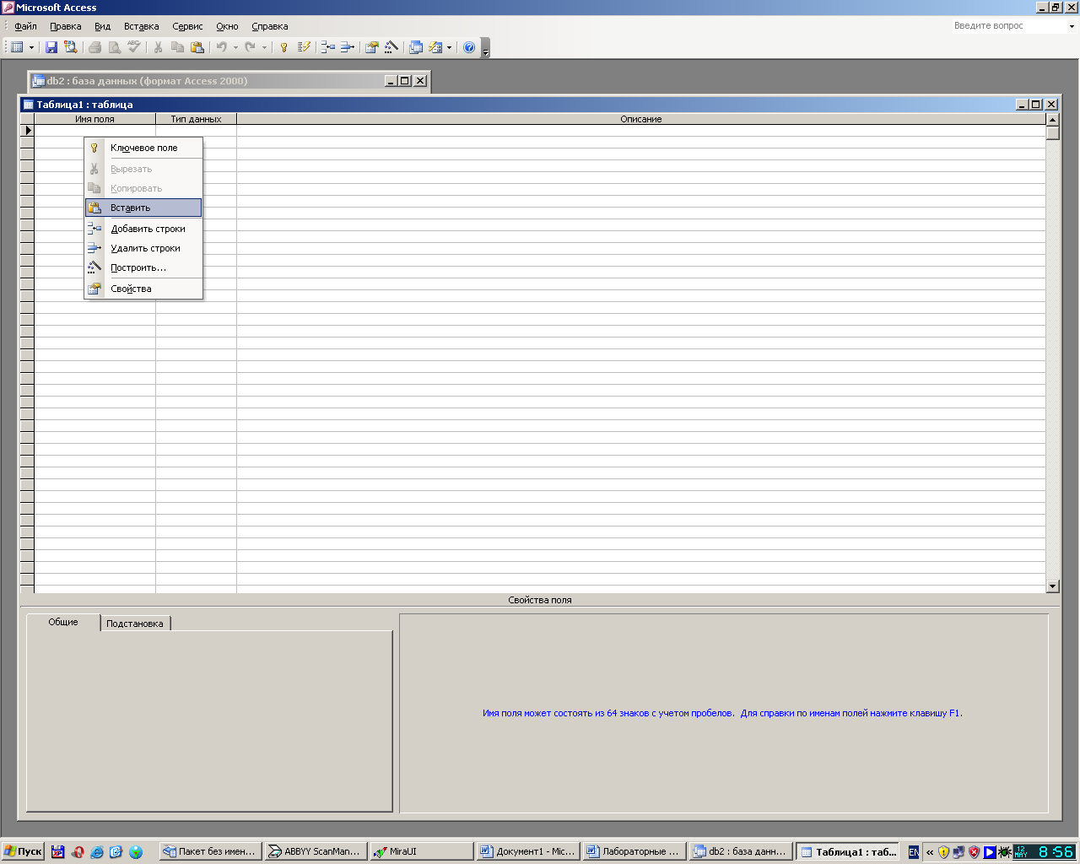1080x864 pixels.
Task: Open the Правка menu
Action: 65,26
